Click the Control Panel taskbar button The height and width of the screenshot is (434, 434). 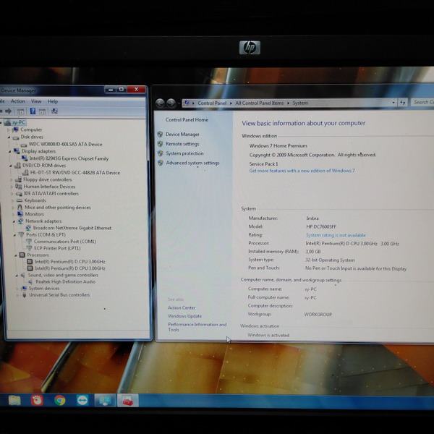coord(105,401)
